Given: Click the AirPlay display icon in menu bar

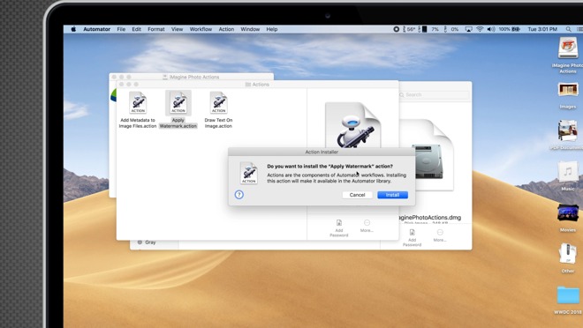Looking at the screenshot, I should (468, 29).
